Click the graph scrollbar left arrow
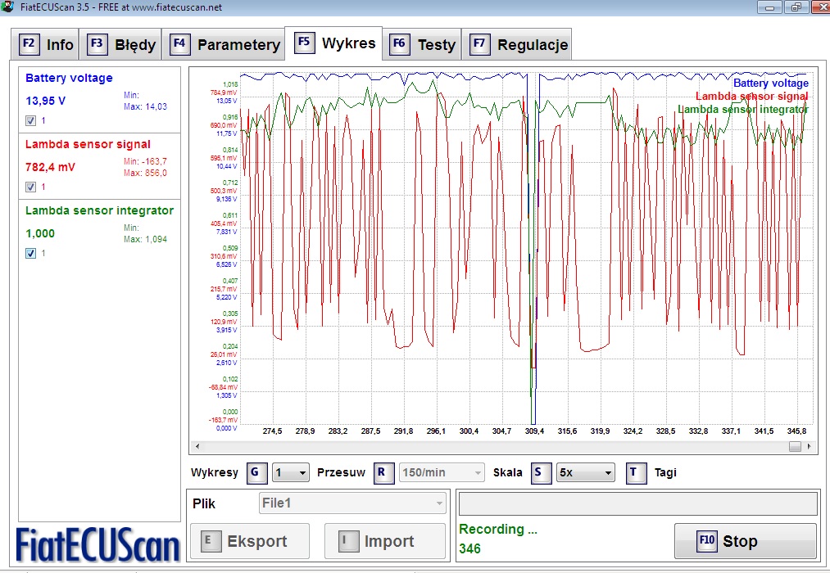830x573 pixels. coord(197,446)
